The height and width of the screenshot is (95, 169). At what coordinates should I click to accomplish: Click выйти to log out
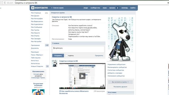pos(133,8)
